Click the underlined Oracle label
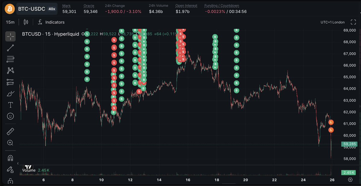This screenshot has height=186, width=361. (x=89, y=6)
